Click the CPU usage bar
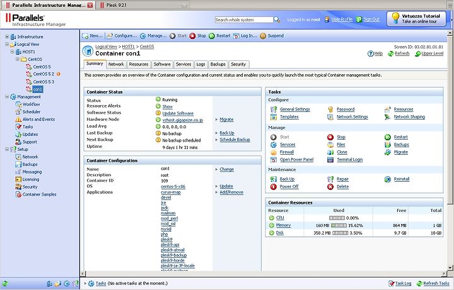 [337, 218]
